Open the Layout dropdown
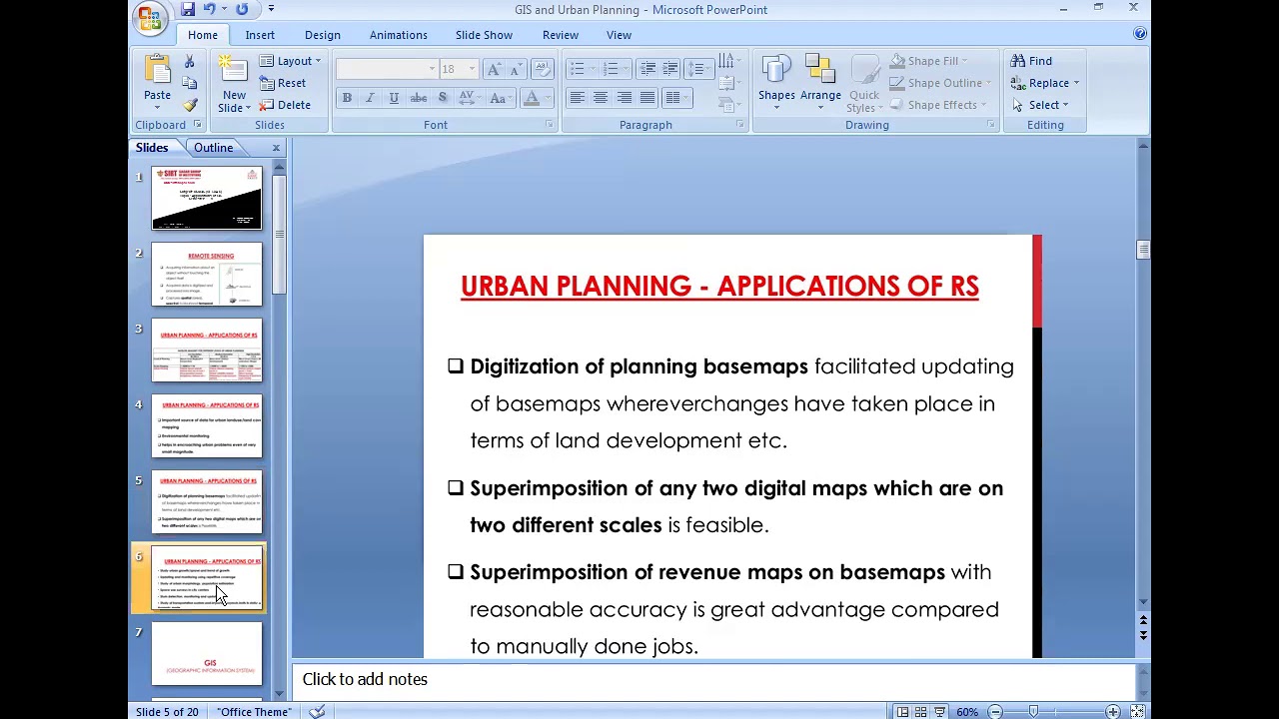1279x719 pixels. pos(291,60)
